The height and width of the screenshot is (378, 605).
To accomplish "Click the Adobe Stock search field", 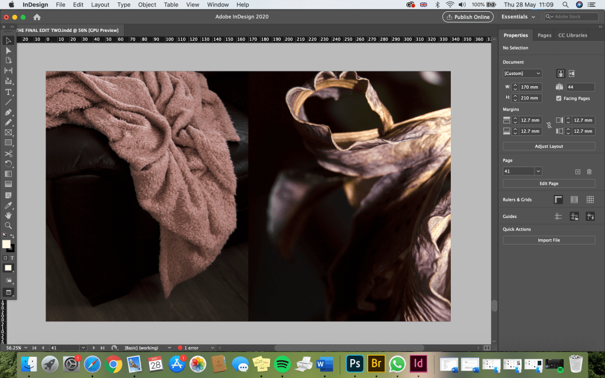I will click(x=571, y=17).
